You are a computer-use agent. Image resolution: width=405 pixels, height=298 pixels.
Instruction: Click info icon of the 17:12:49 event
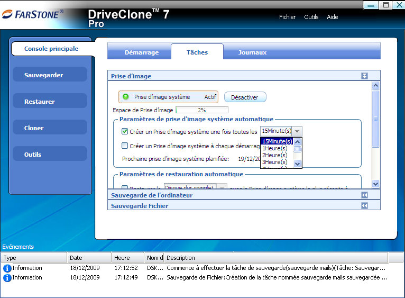[7, 278]
